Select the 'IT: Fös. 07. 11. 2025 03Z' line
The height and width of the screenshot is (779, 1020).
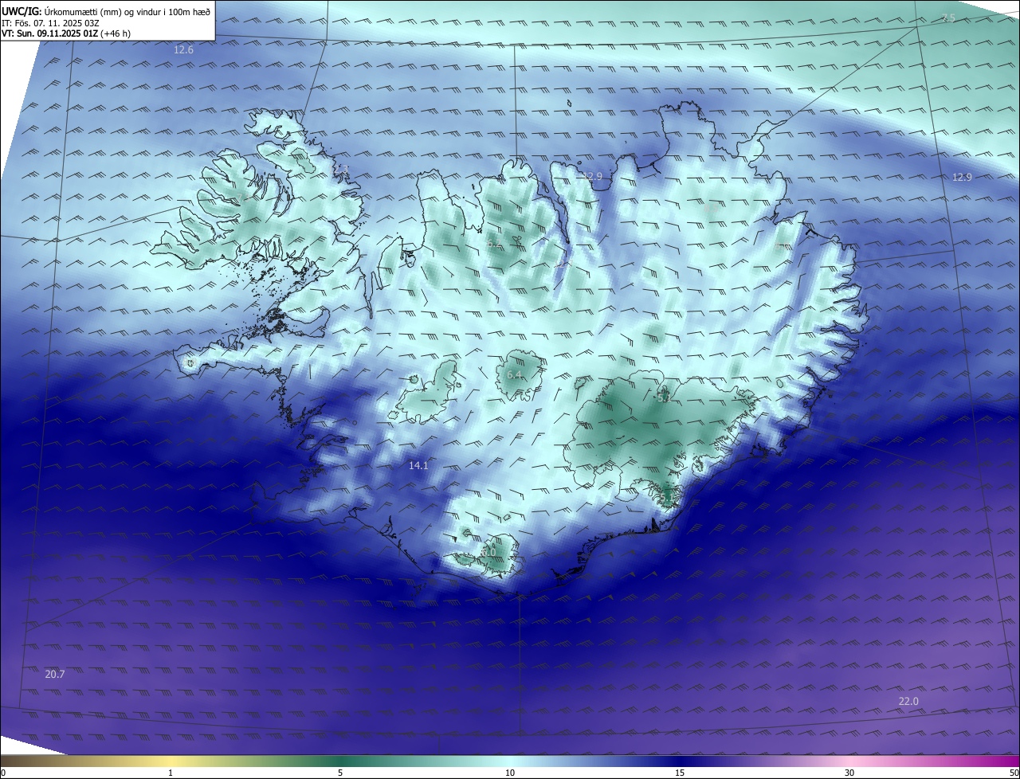tap(50, 23)
